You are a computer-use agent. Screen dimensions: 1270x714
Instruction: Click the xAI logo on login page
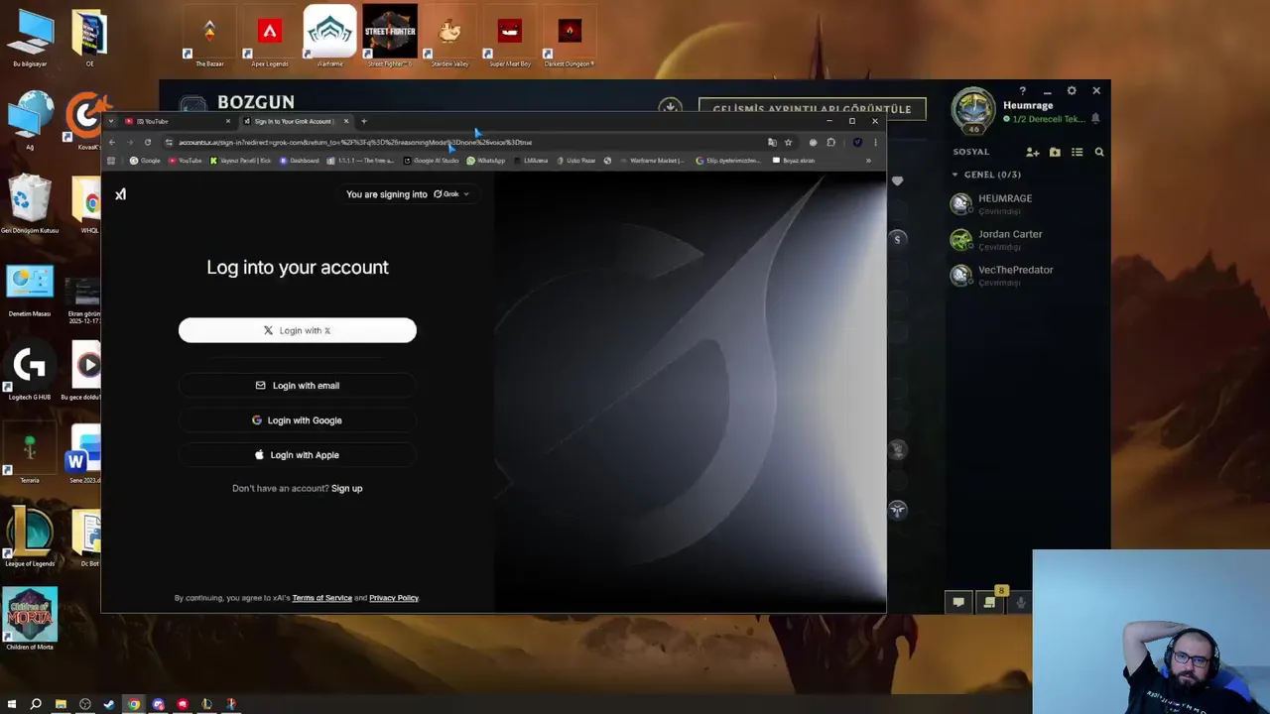(x=120, y=194)
